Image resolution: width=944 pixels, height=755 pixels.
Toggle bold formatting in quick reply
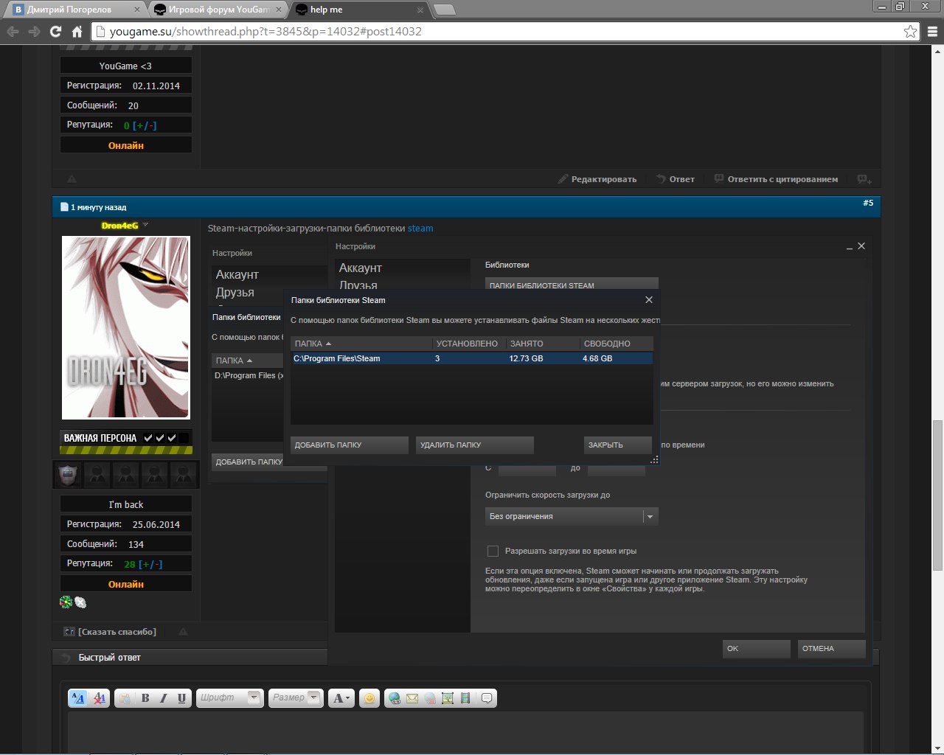[145, 698]
